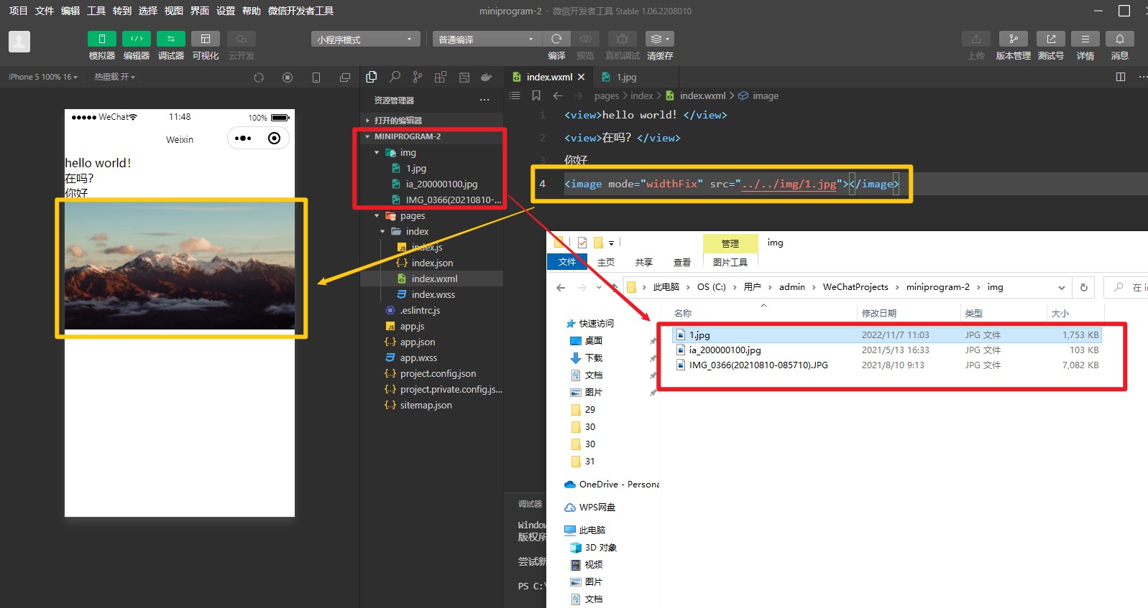
Task: Close the index.wxml tab
Action: click(x=582, y=77)
